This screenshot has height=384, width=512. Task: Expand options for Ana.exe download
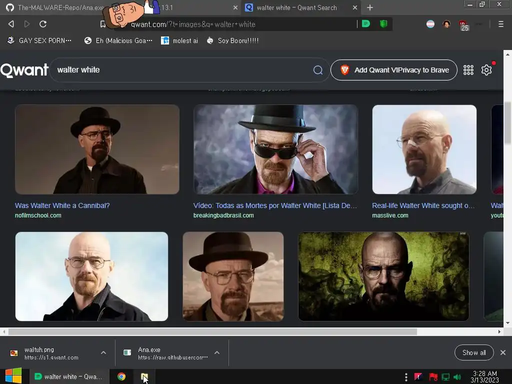(x=217, y=352)
